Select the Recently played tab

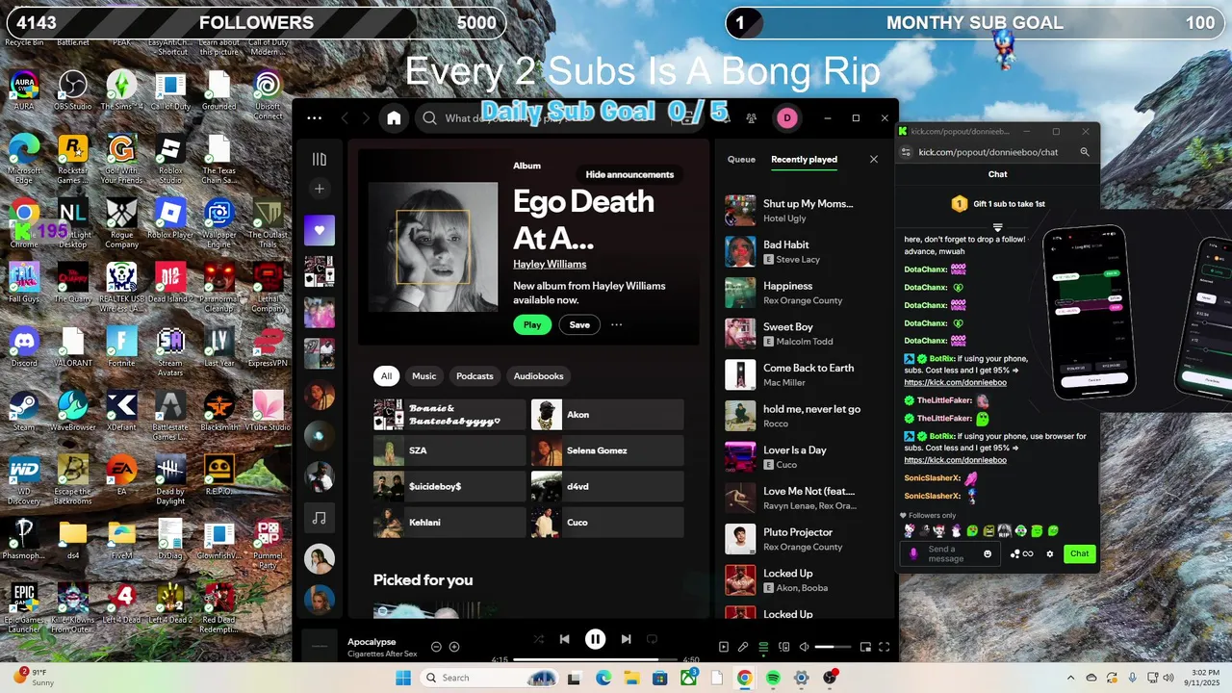804,160
